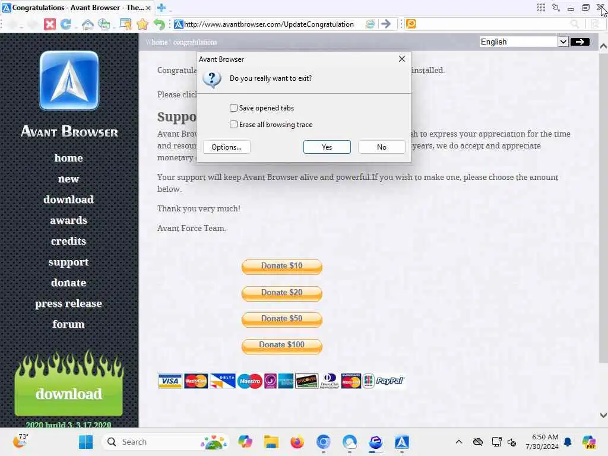The width and height of the screenshot is (608, 456).
Task: Click the Donate $100 button
Action: click(282, 346)
